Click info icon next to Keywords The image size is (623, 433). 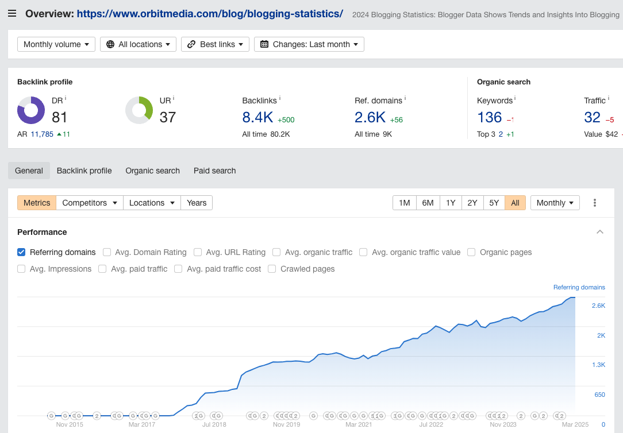coord(515,99)
